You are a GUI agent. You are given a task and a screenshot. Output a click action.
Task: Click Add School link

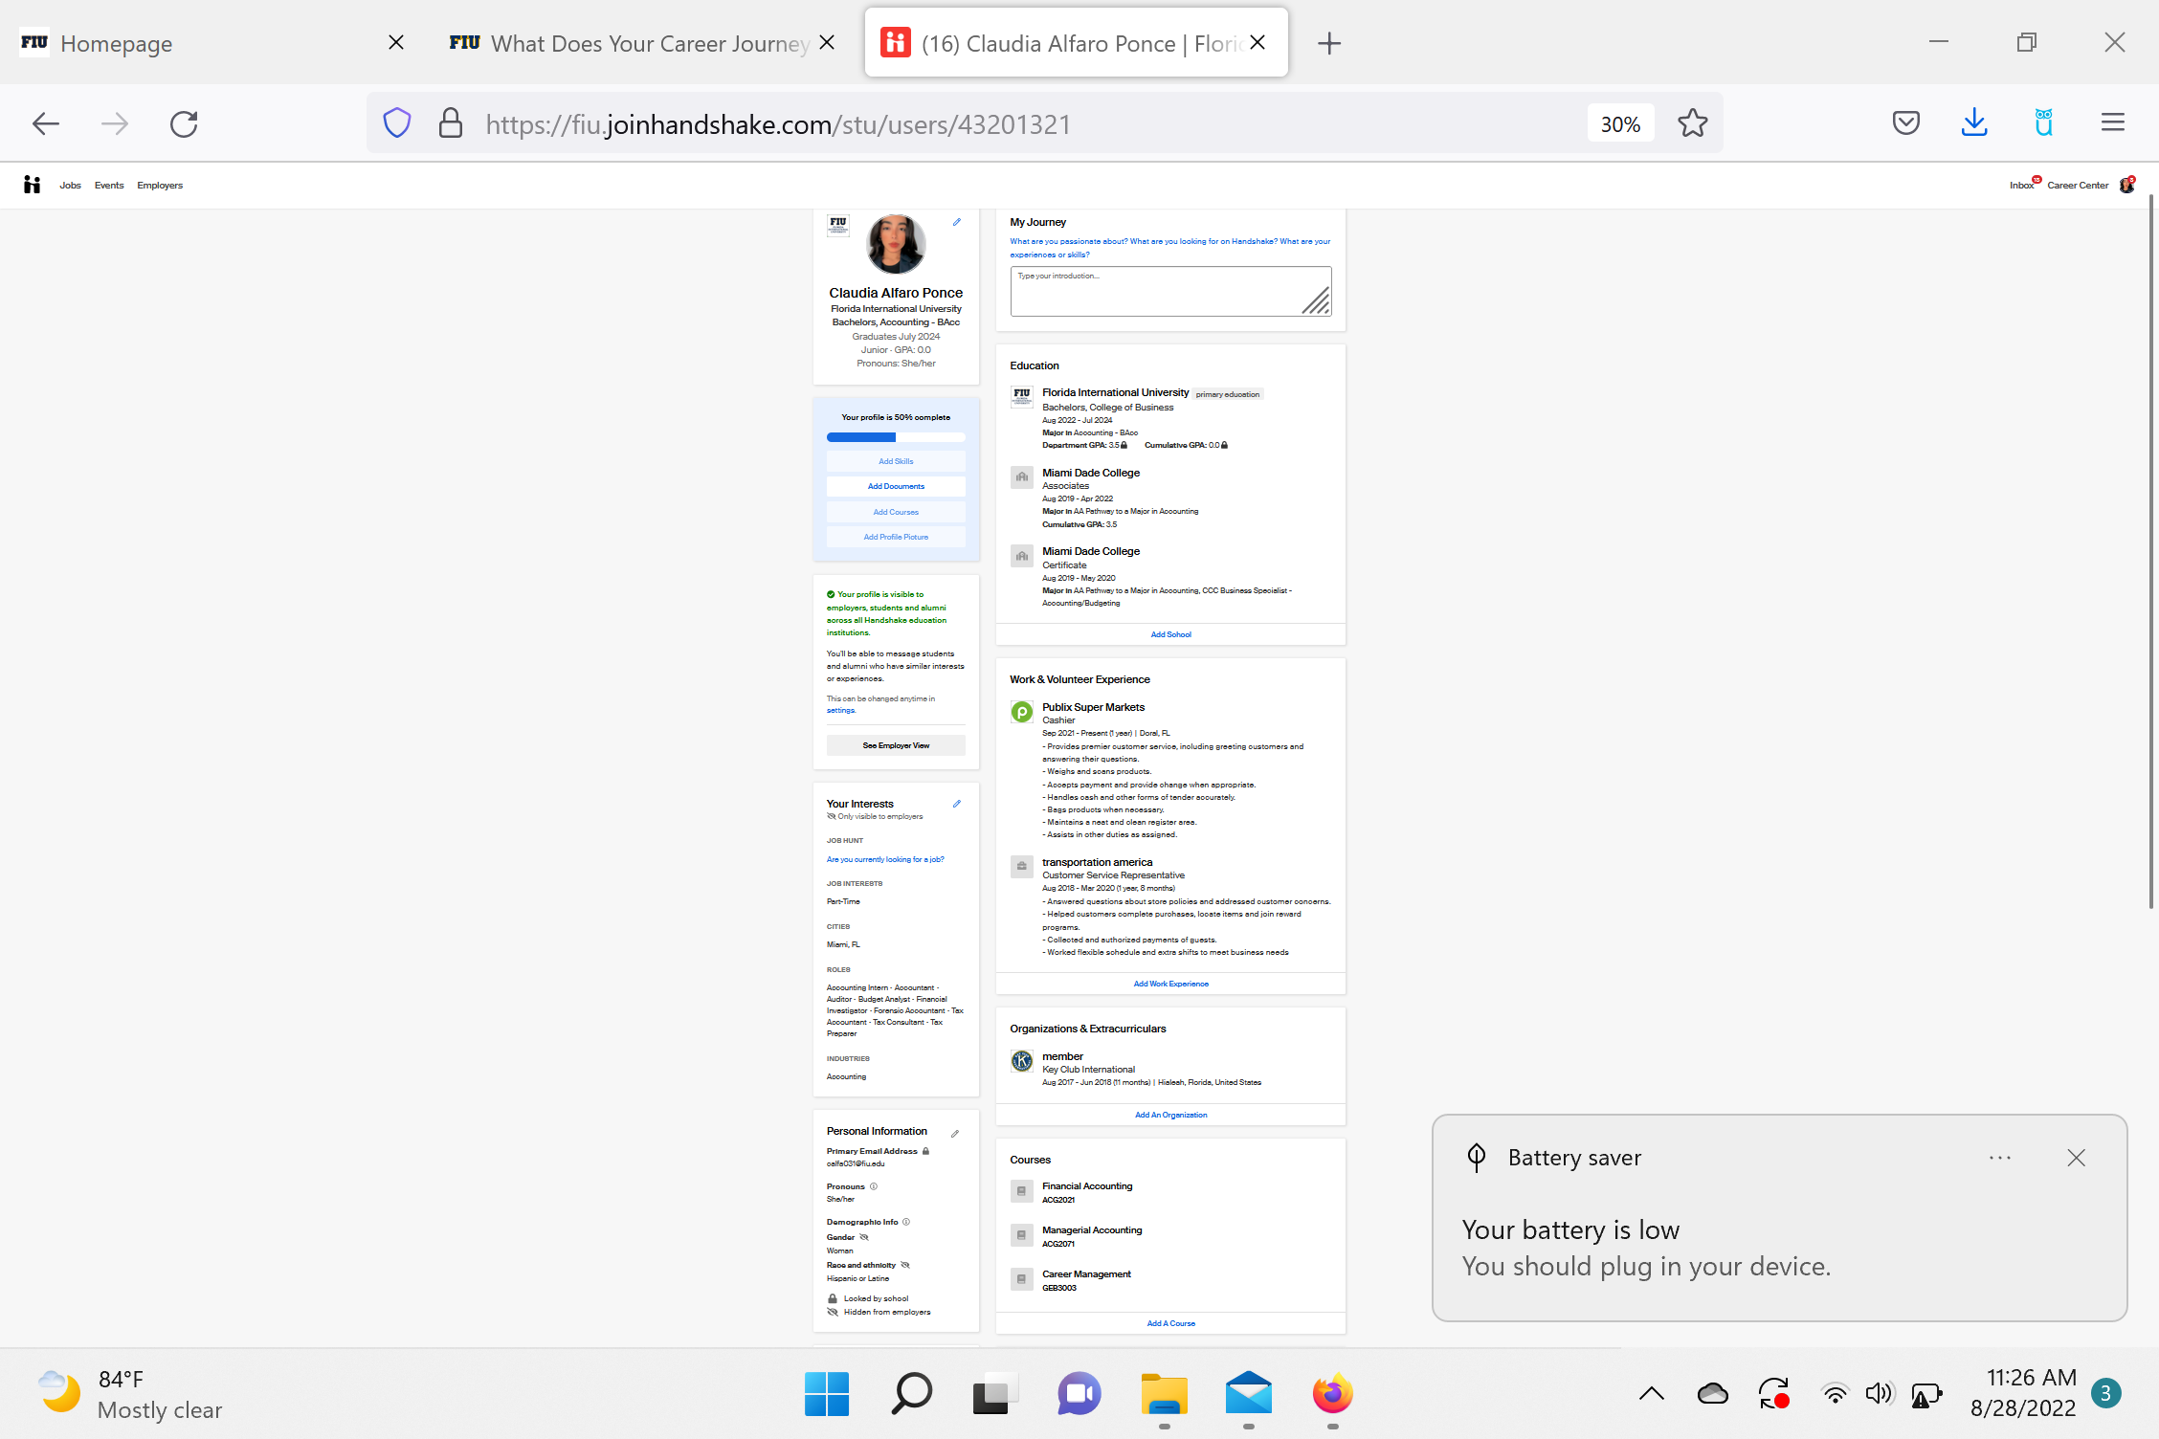pos(1171,634)
